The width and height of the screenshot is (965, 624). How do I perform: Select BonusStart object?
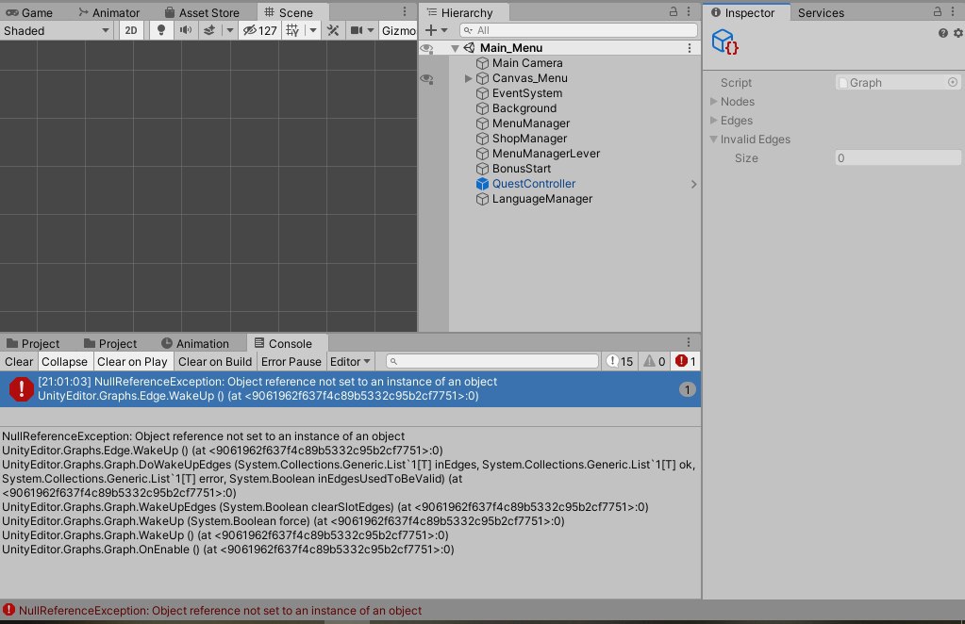pos(522,169)
